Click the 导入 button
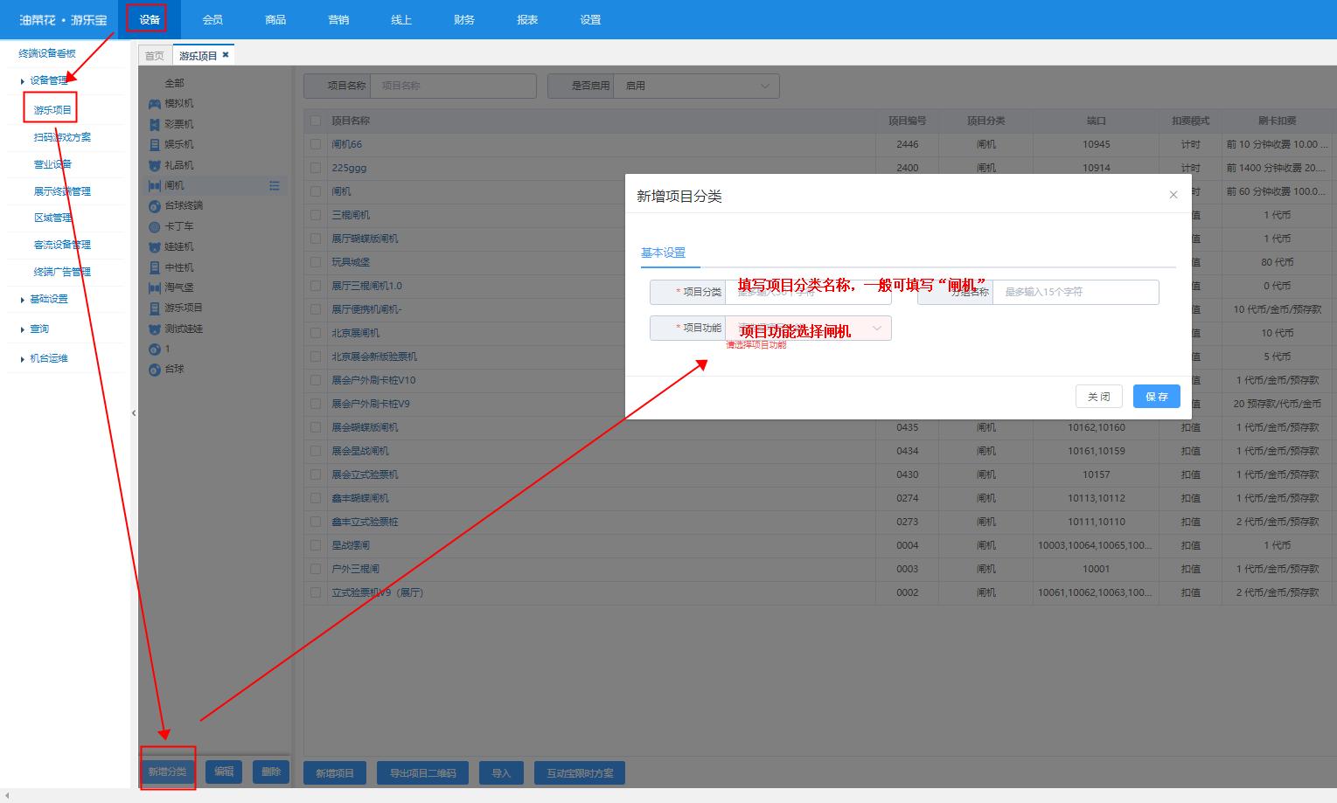This screenshot has width=1337, height=803. pyautogui.click(x=501, y=773)
